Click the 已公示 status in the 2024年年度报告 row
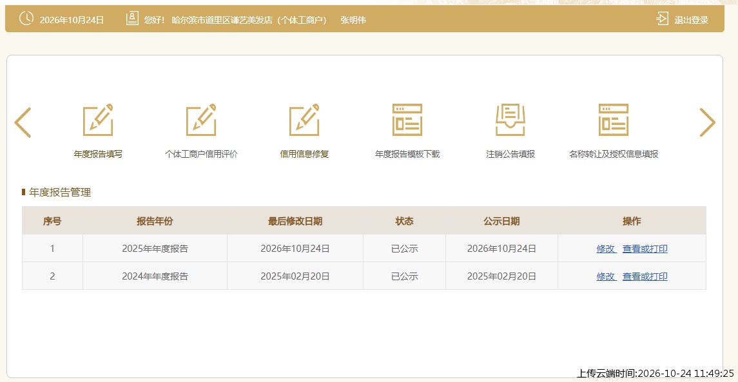Image resolution: width=738 pixels, height=382 pixels. (404, 276)
